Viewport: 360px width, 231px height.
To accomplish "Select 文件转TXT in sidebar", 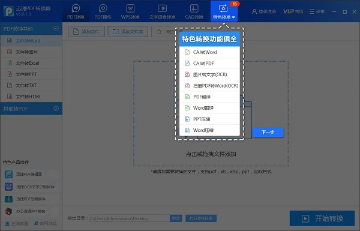I will (31, 85).
